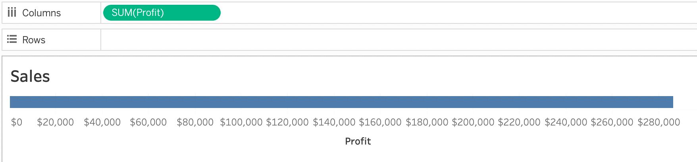Image resolution: width=697 pixels, height=162 pixels.
Task: Click the Rows shelf icon
Action: tap(12, 40)
